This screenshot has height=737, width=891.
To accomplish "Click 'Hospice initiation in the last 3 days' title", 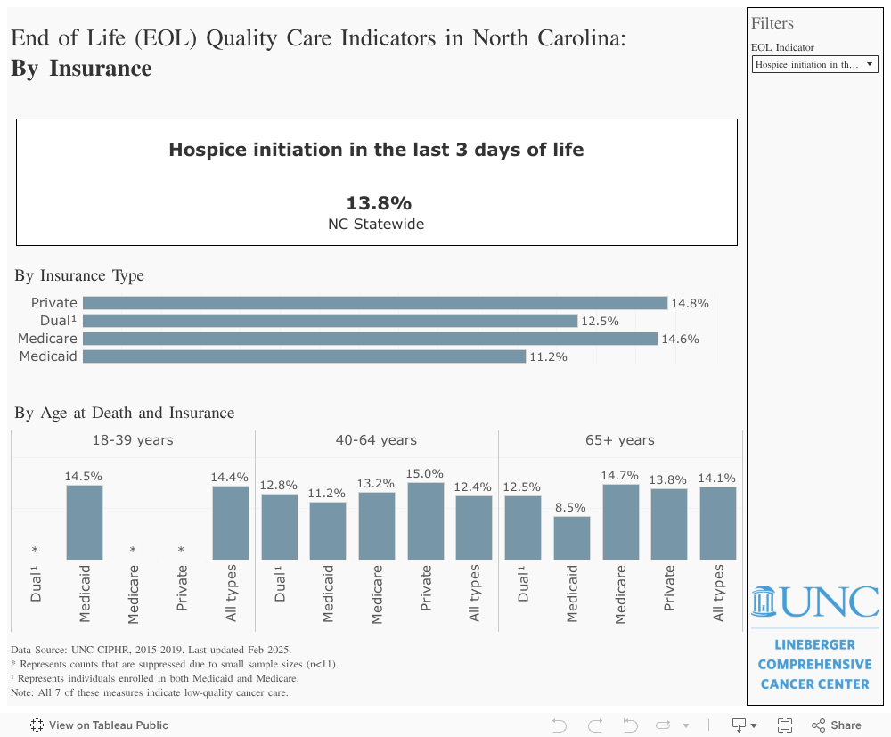I will [x=376, y=150].
